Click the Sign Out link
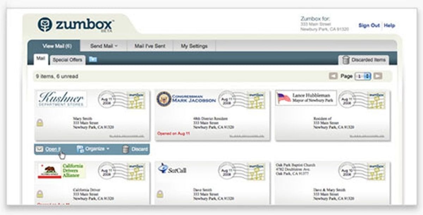The height and width of the screenshot is (215, 423). 369,25
